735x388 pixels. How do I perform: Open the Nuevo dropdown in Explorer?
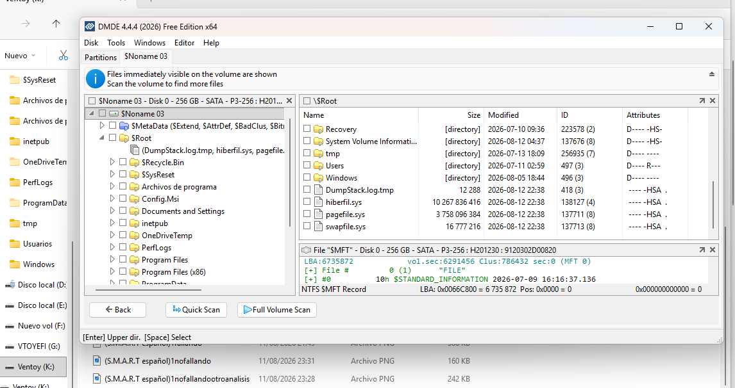tap(20, 56)
